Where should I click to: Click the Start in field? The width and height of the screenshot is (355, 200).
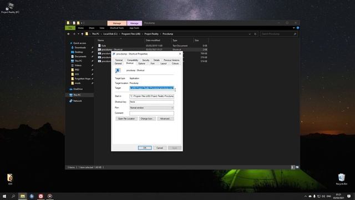pyautogui.click(x=151, y=96)
